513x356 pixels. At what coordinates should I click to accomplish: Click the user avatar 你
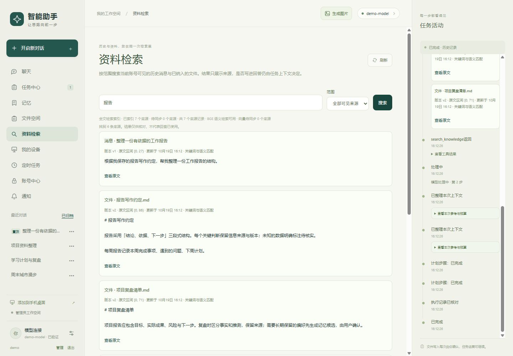tap(16, 333)
